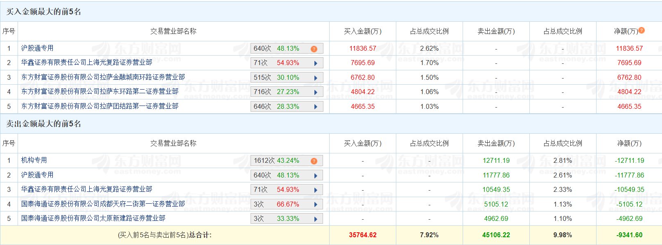The height and width of the screenshot is (245, 662).
Task: Click the orange help icon beside 净额(万) header
Action: click(642, 30)
